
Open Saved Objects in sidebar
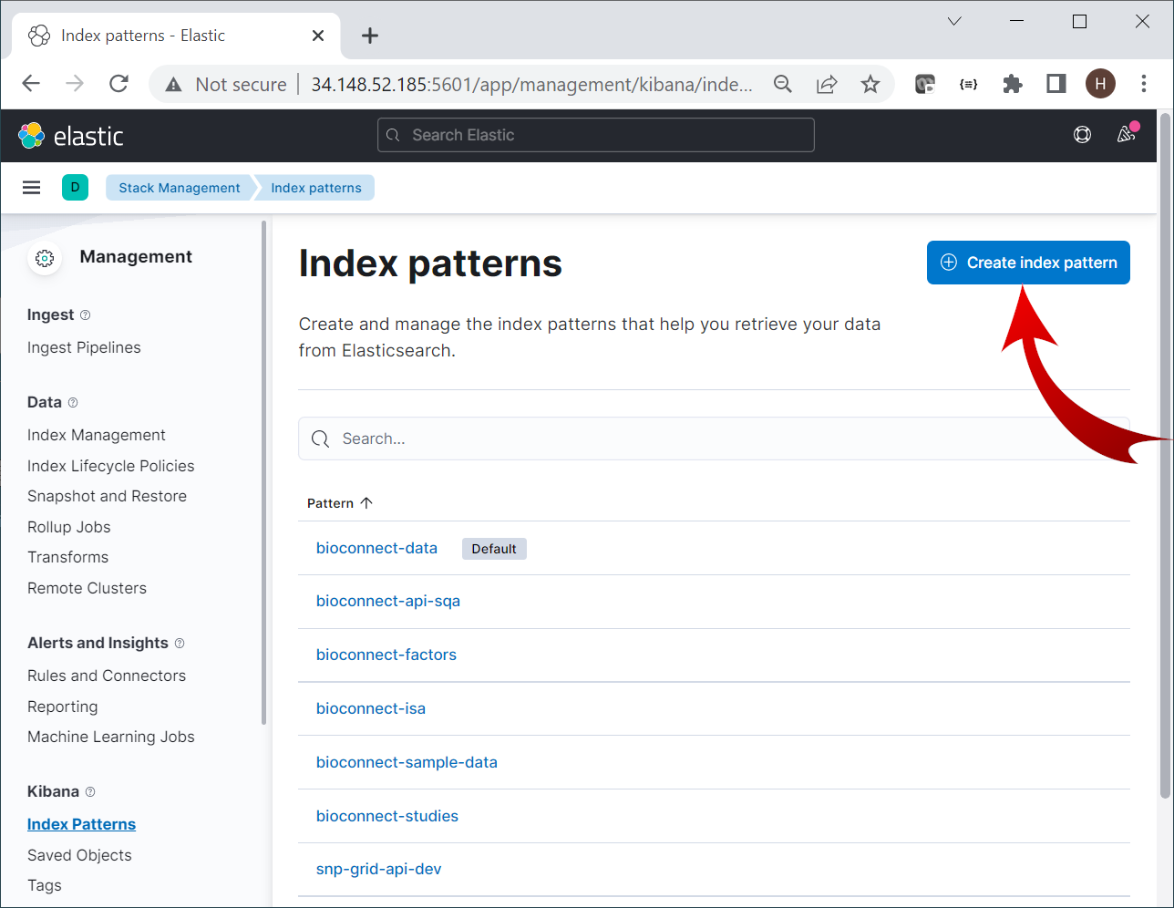[79, 855]
